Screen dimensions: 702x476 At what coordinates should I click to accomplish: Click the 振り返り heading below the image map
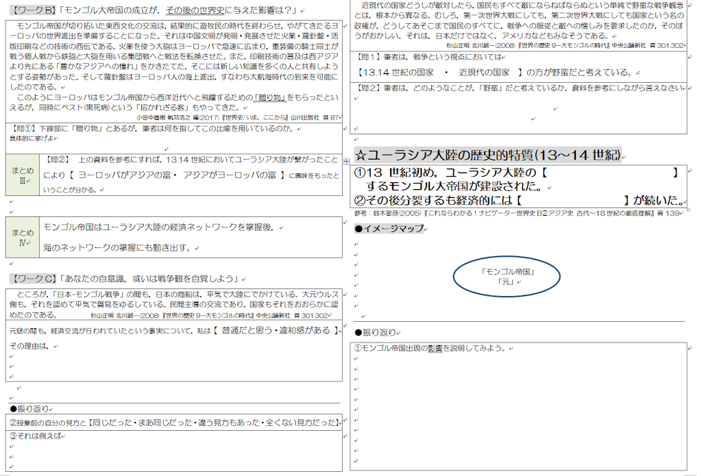coord(375,332)
